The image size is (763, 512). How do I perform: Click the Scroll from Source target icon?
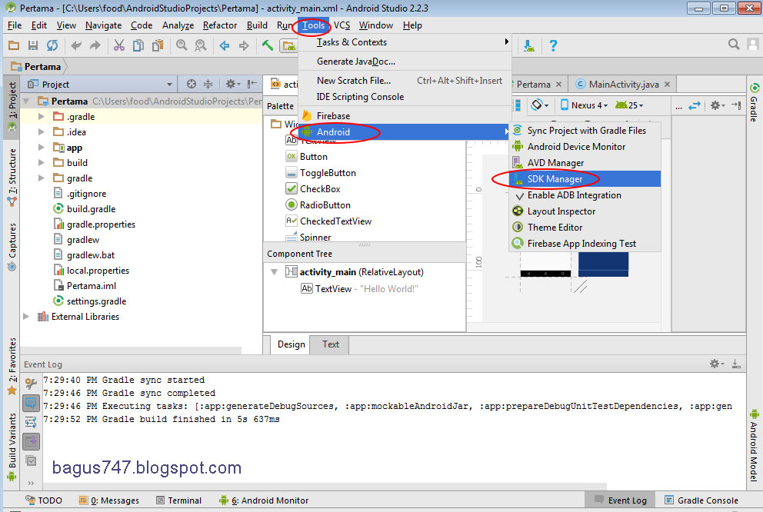(192, 84)
